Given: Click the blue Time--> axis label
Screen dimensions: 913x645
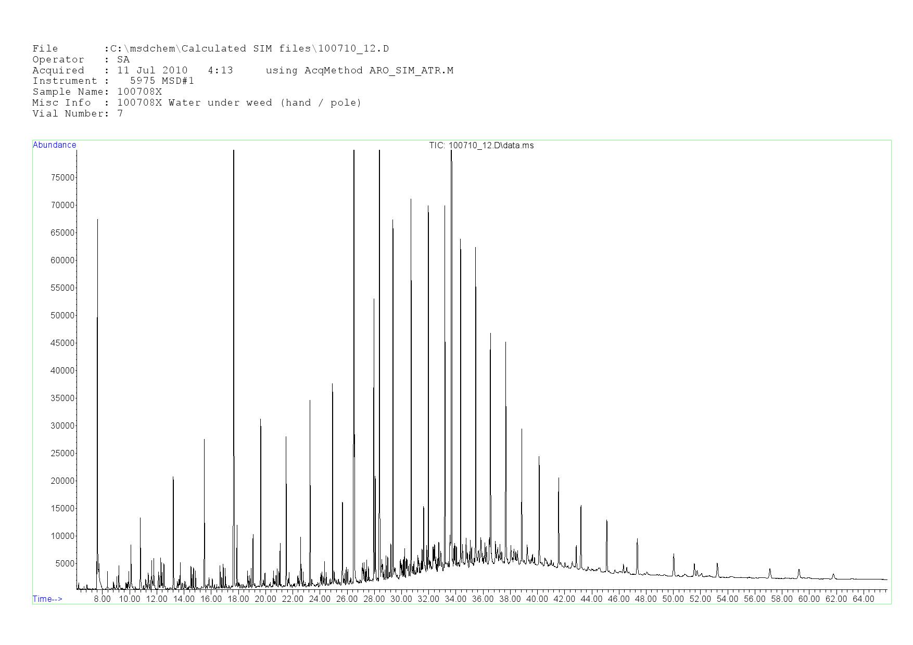Looking at the screenshot, I should (x=47, y=599).
